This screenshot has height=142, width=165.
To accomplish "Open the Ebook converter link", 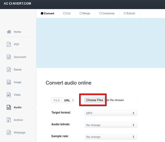I will 18,69.
